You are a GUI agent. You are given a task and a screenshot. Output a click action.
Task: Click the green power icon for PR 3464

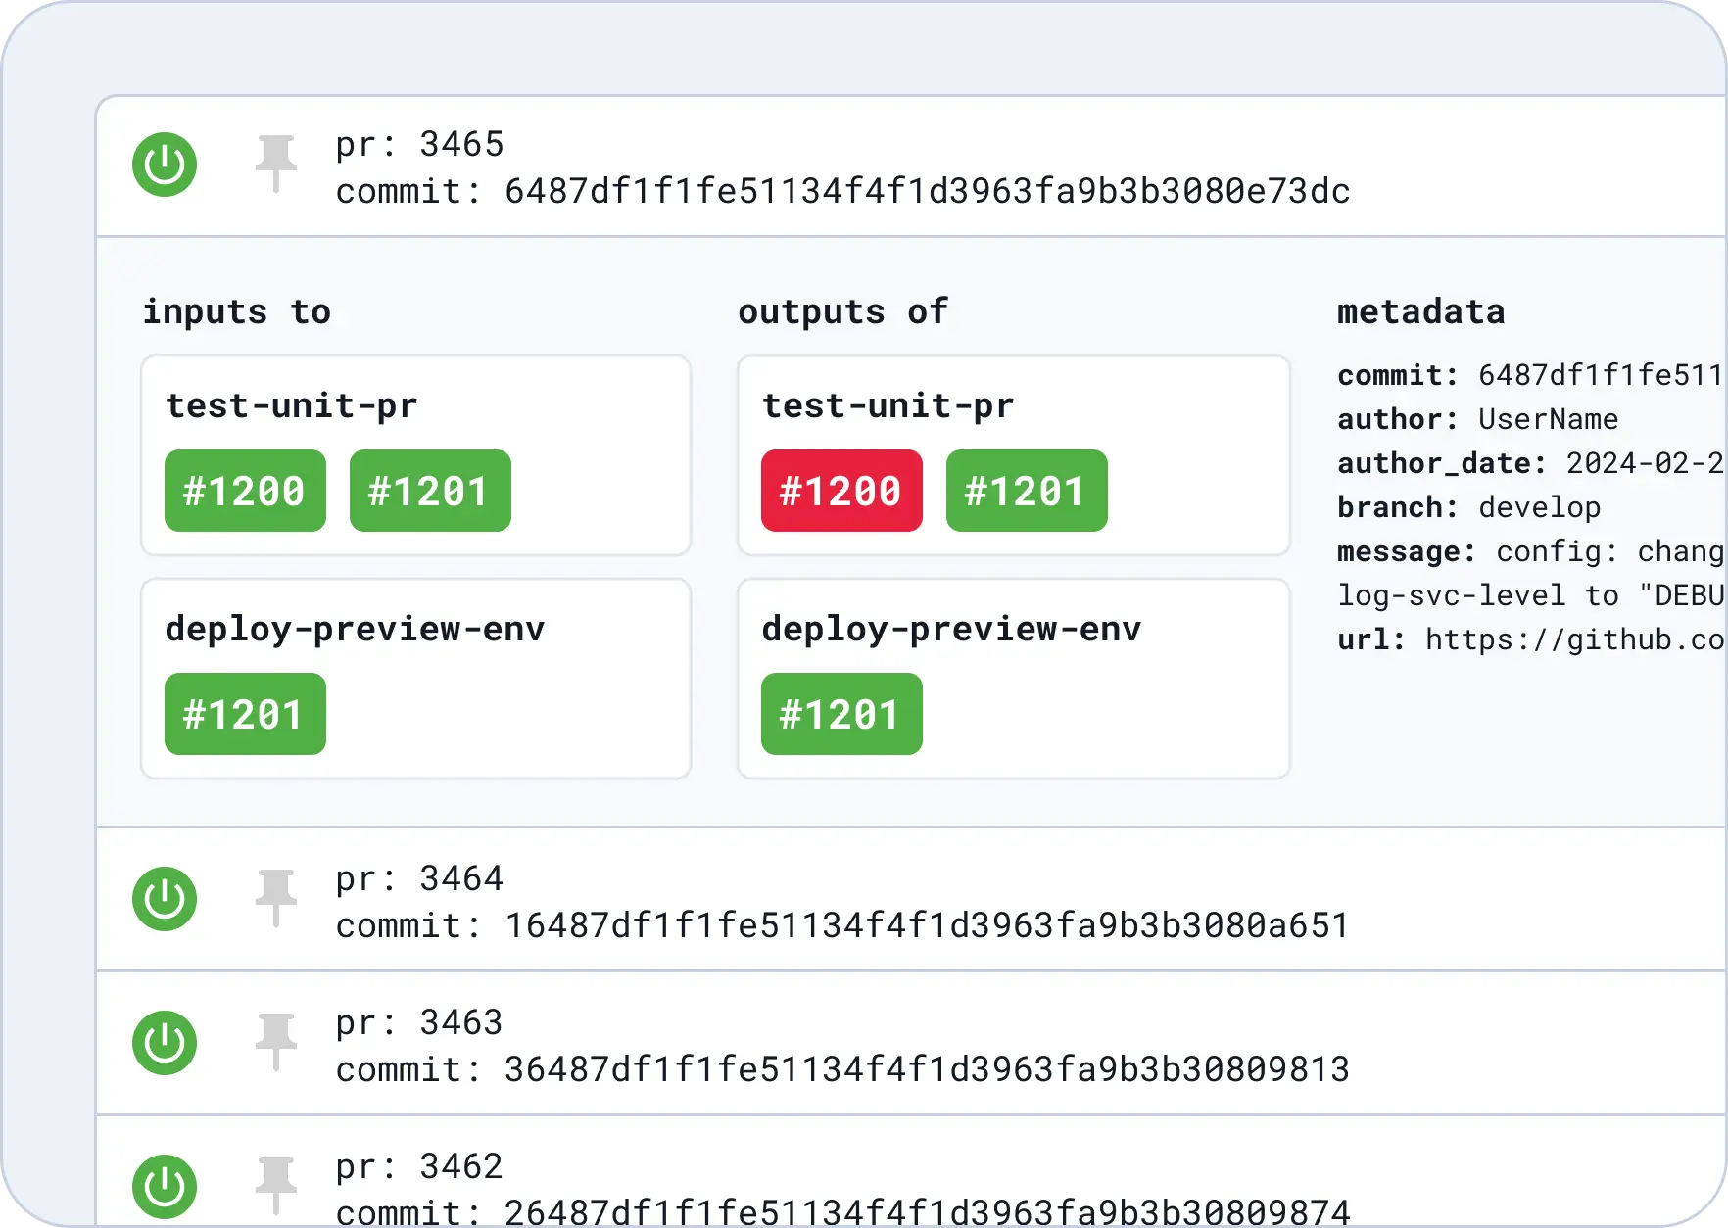coord(165,899)
